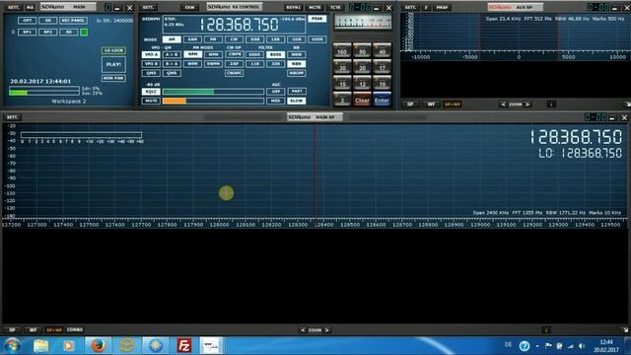Click the MKAP button in Aux SP
Image resolution: width=631 pixels, height=355 pixels.
click(x=442, y=7)
